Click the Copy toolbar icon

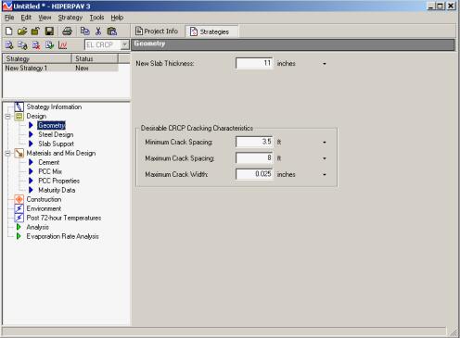point(84,31)
